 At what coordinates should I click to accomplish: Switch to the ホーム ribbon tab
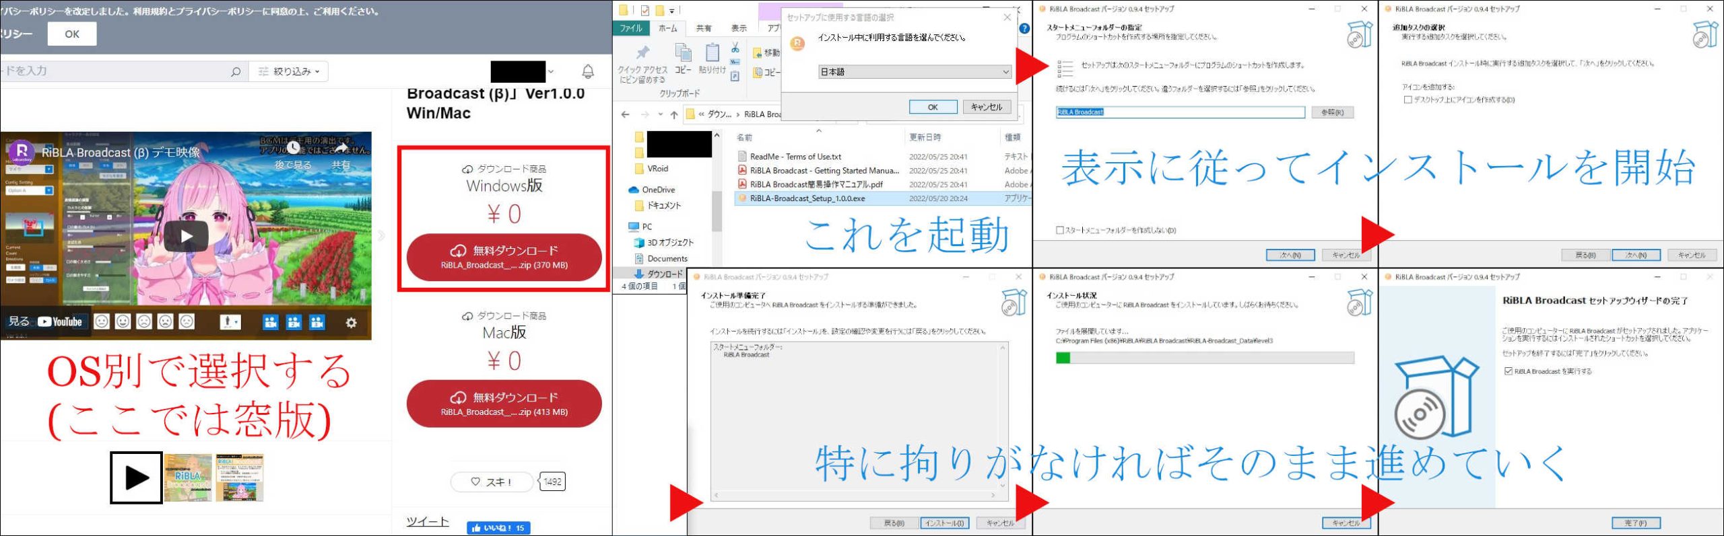(667, 28)
